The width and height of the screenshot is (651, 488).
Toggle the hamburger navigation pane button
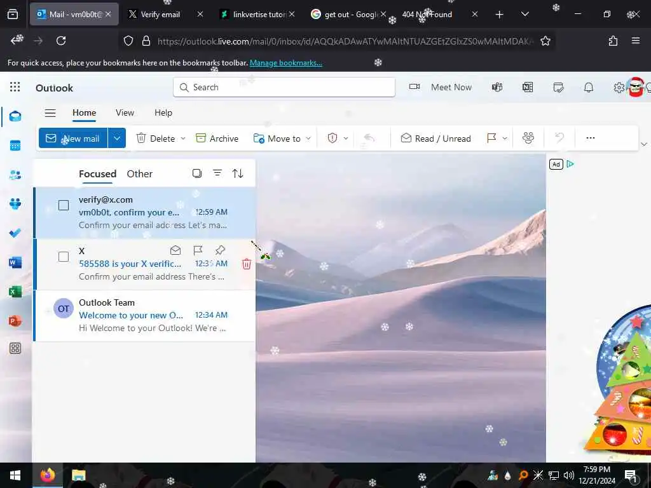click(50, 113)
